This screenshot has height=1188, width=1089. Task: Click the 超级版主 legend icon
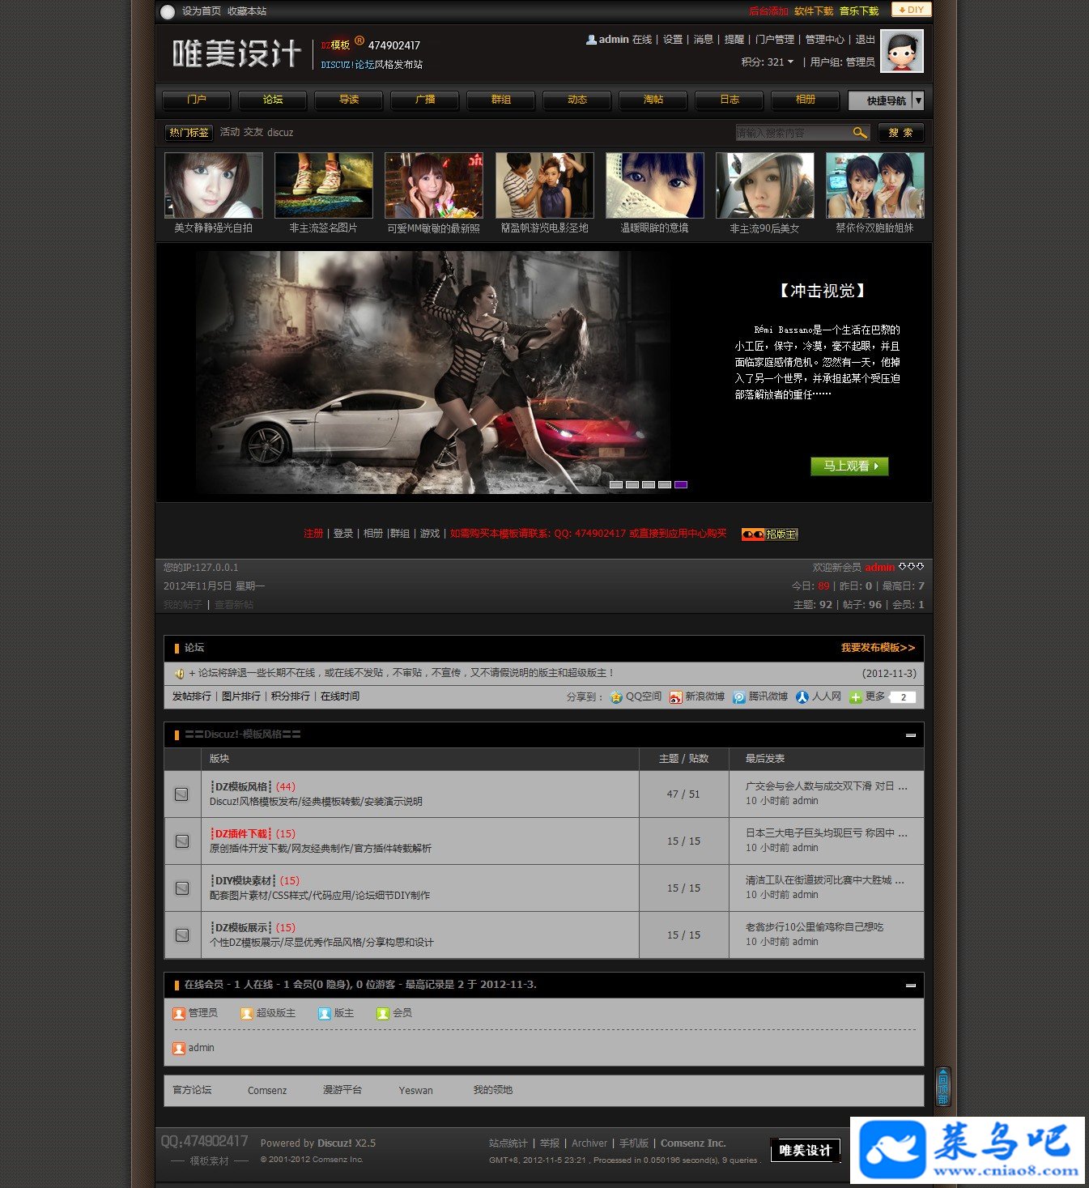click(247, 1013)
